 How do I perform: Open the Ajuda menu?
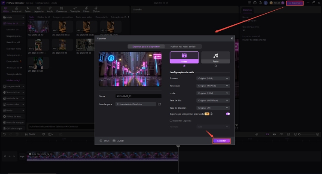(54, 3)
